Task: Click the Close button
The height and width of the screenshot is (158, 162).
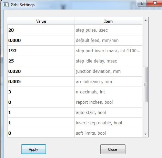Action: click(x=113, y=149)
